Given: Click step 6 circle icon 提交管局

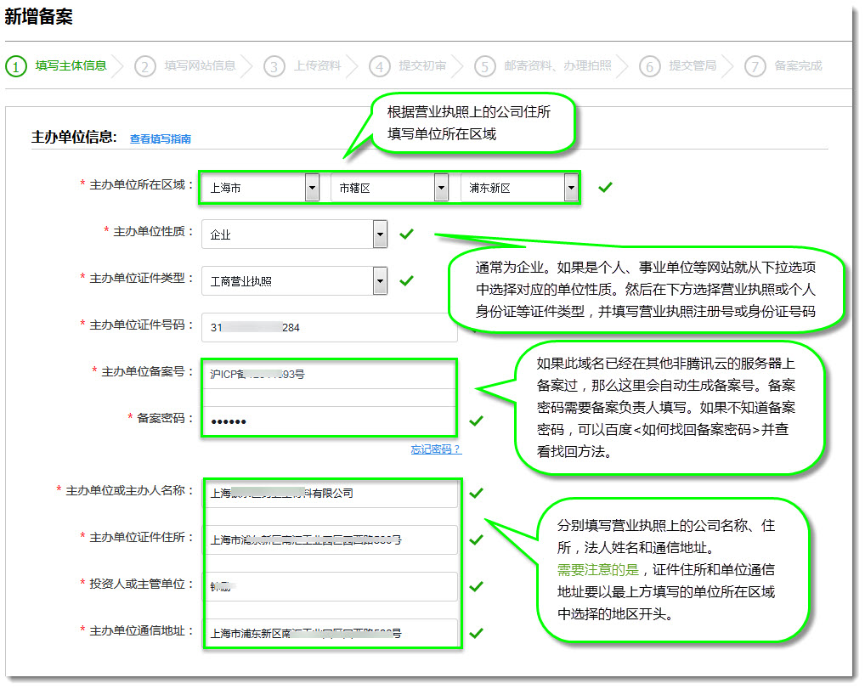Looking at the screenshot, I should point(649,66).
